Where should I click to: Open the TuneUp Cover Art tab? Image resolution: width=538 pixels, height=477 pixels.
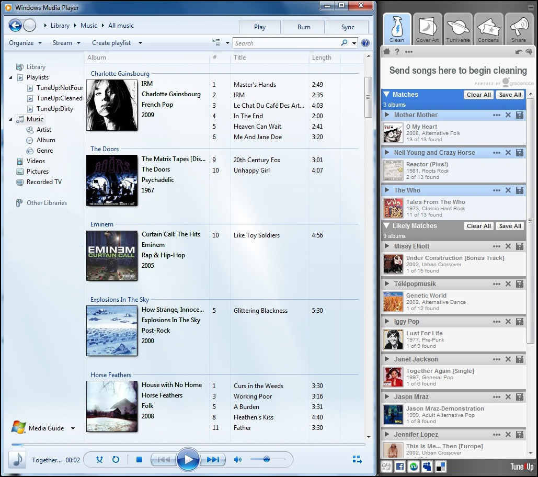tap(427, 29)
